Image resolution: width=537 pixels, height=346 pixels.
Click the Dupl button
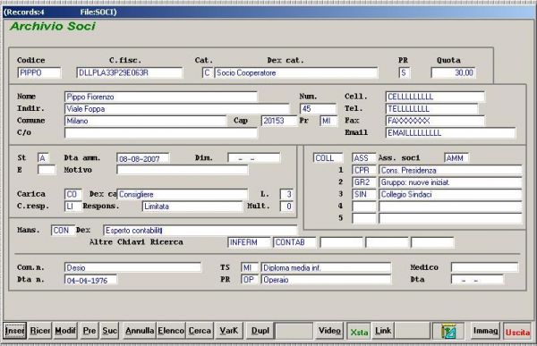(260, 331)
